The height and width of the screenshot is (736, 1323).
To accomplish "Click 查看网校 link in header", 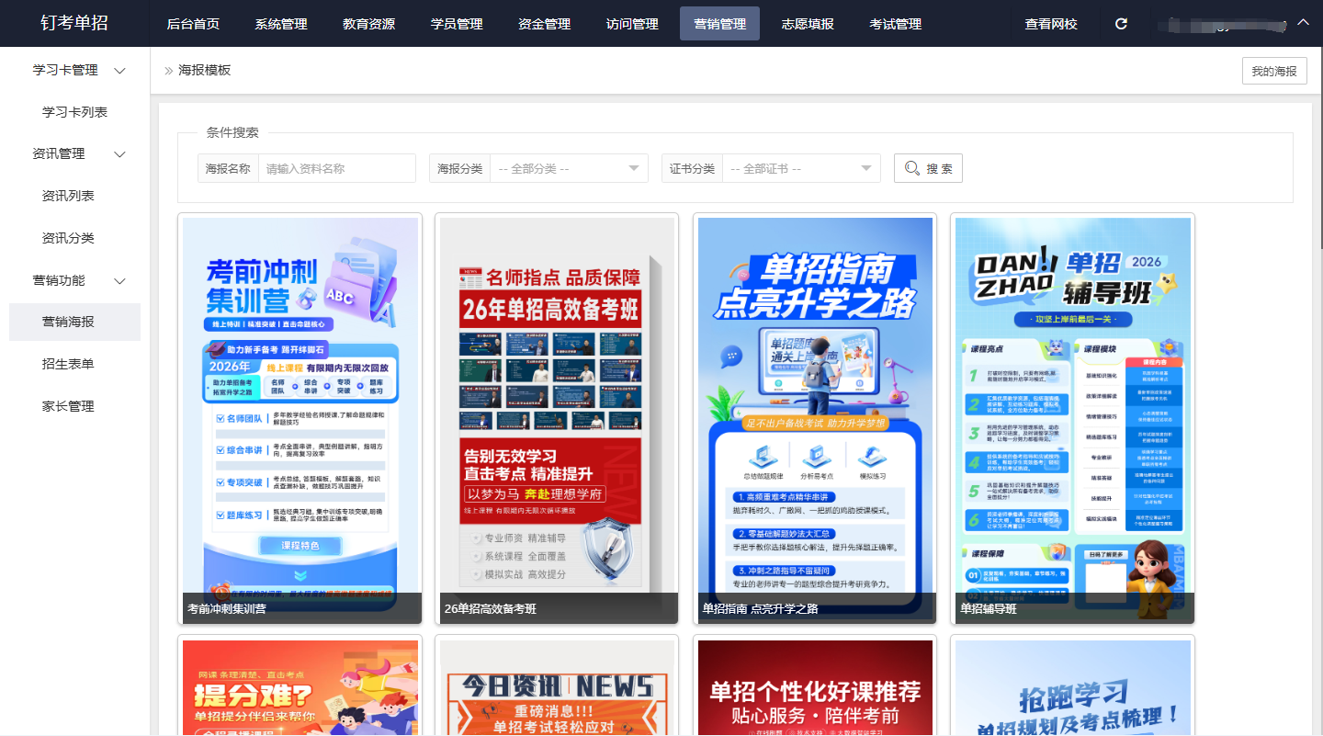I will [x=1051, y=24].
